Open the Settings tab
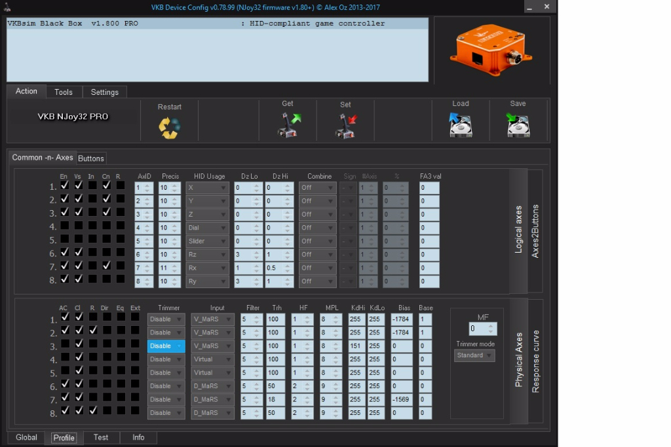Viewport: 671px width, 447px height. (104, 92)
